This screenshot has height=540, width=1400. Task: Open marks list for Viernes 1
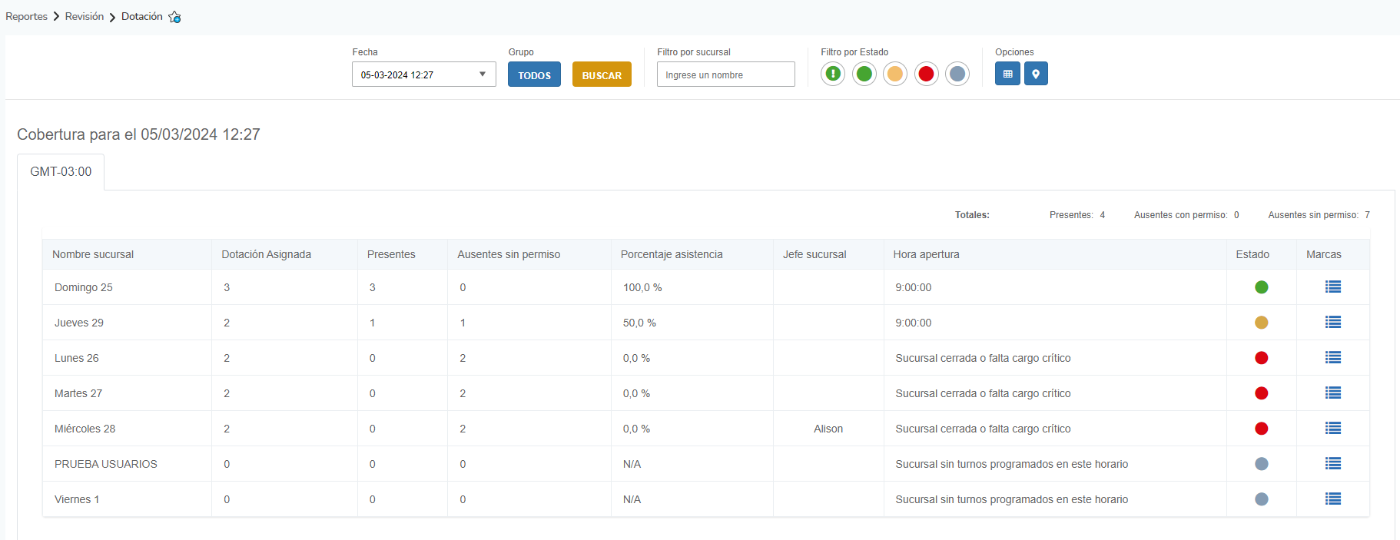coord(1332,499)
